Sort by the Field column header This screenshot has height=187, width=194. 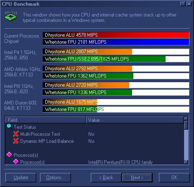click(45, 120)
